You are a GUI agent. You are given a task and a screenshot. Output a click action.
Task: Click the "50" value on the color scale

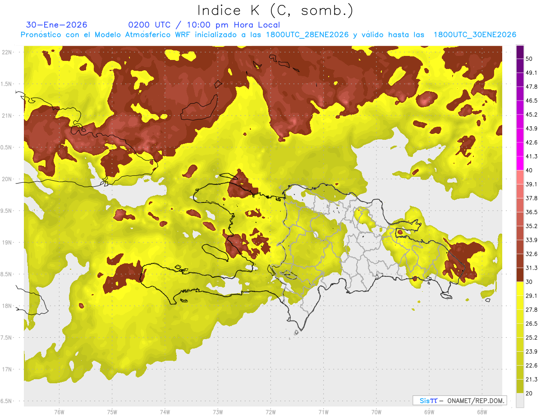[529, 59]
